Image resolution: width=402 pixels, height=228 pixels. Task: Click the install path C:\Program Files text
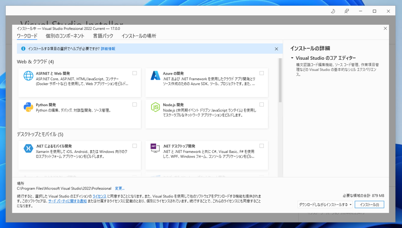[64, 188]
